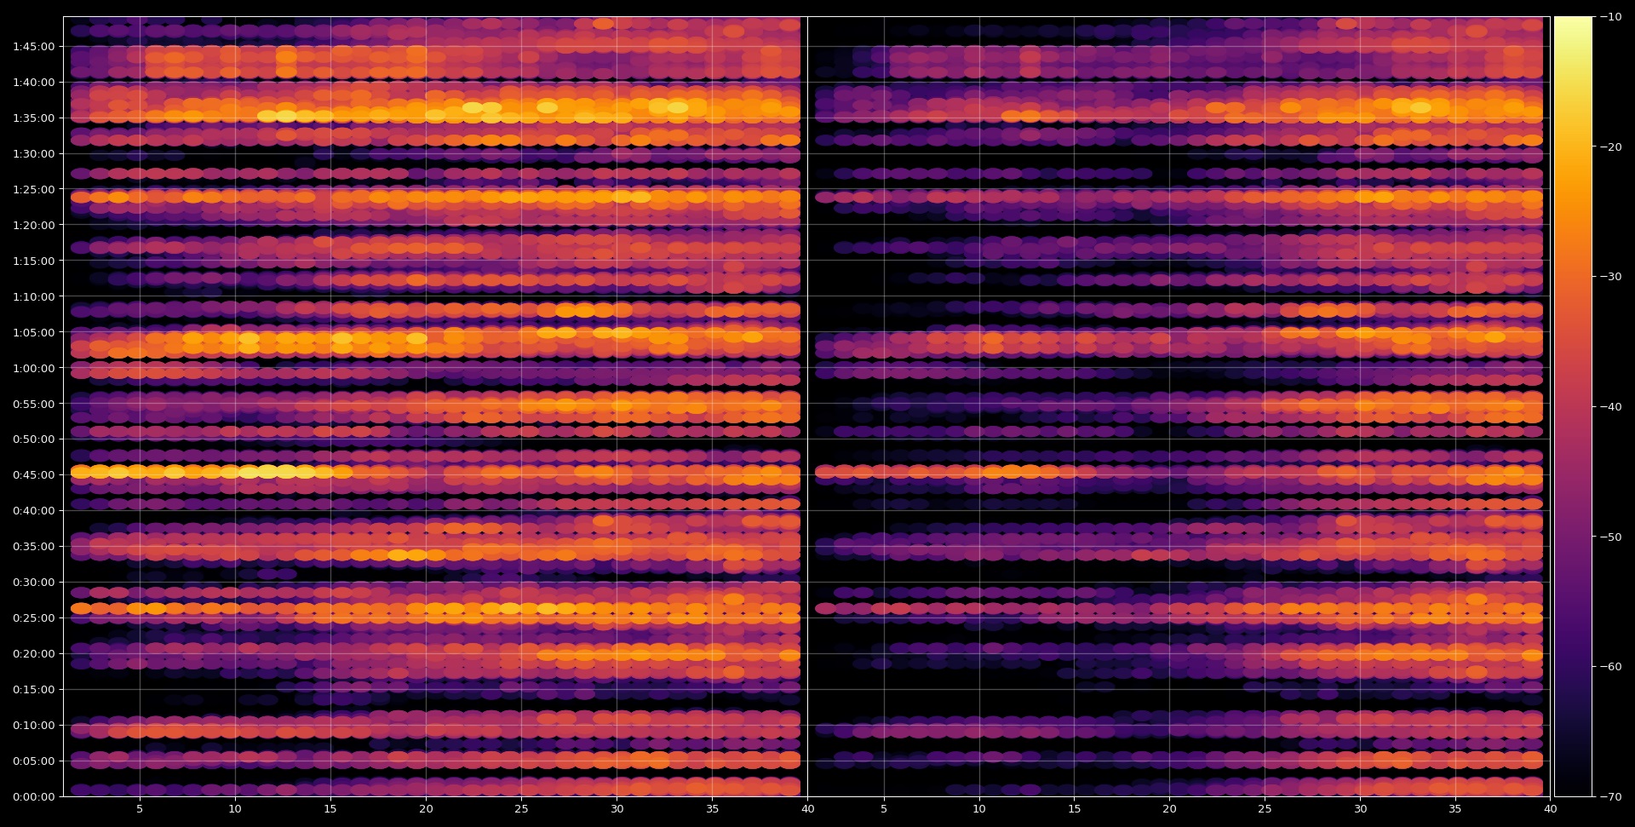Click x-axis label 40 between the plots
Screen dimensions: 1635x827
(807, 809)
